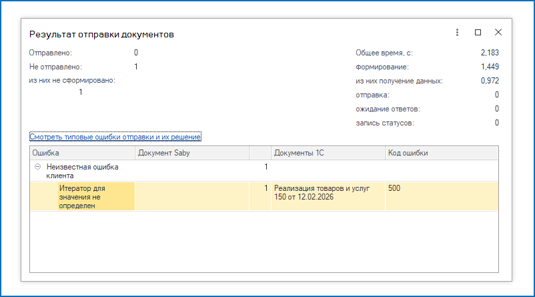This screenshot has height=297, width=535.
Task: Close the document sending result dialog
Action: point(498,33)
